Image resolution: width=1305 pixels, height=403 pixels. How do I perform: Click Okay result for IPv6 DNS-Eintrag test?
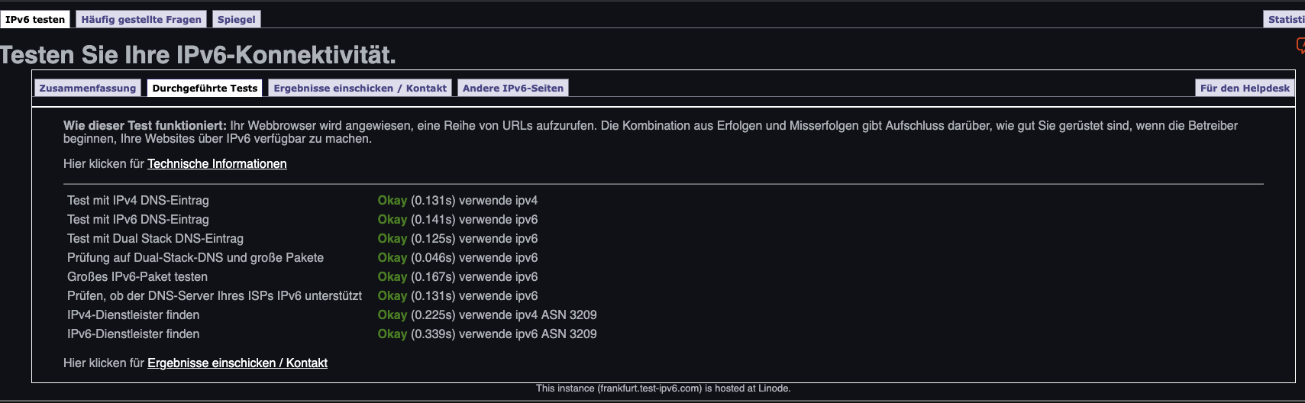[392, 219]
